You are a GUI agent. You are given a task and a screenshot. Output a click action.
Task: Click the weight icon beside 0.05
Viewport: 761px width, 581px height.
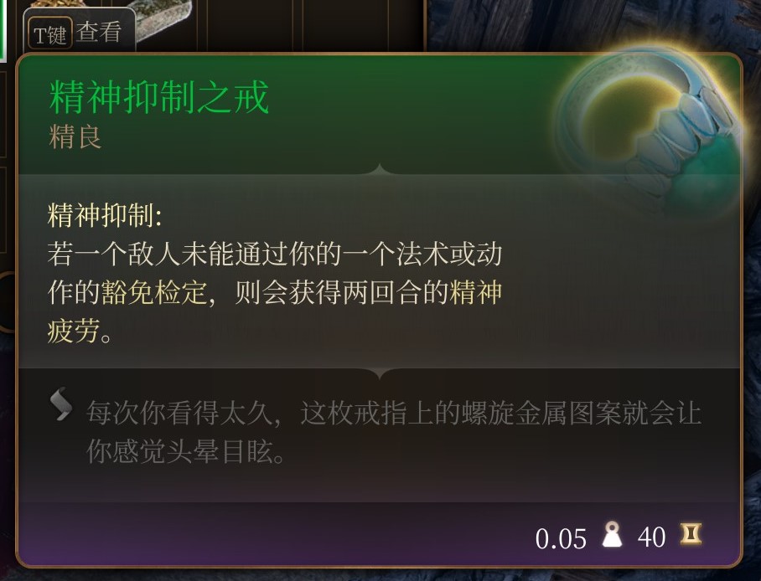tap(612, 534)
